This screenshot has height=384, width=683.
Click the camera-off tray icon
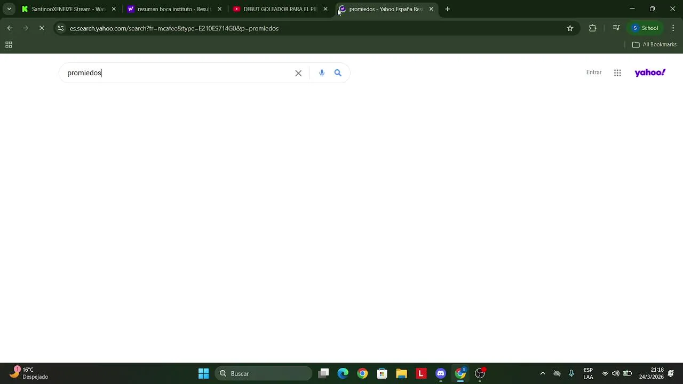point(557,373)
